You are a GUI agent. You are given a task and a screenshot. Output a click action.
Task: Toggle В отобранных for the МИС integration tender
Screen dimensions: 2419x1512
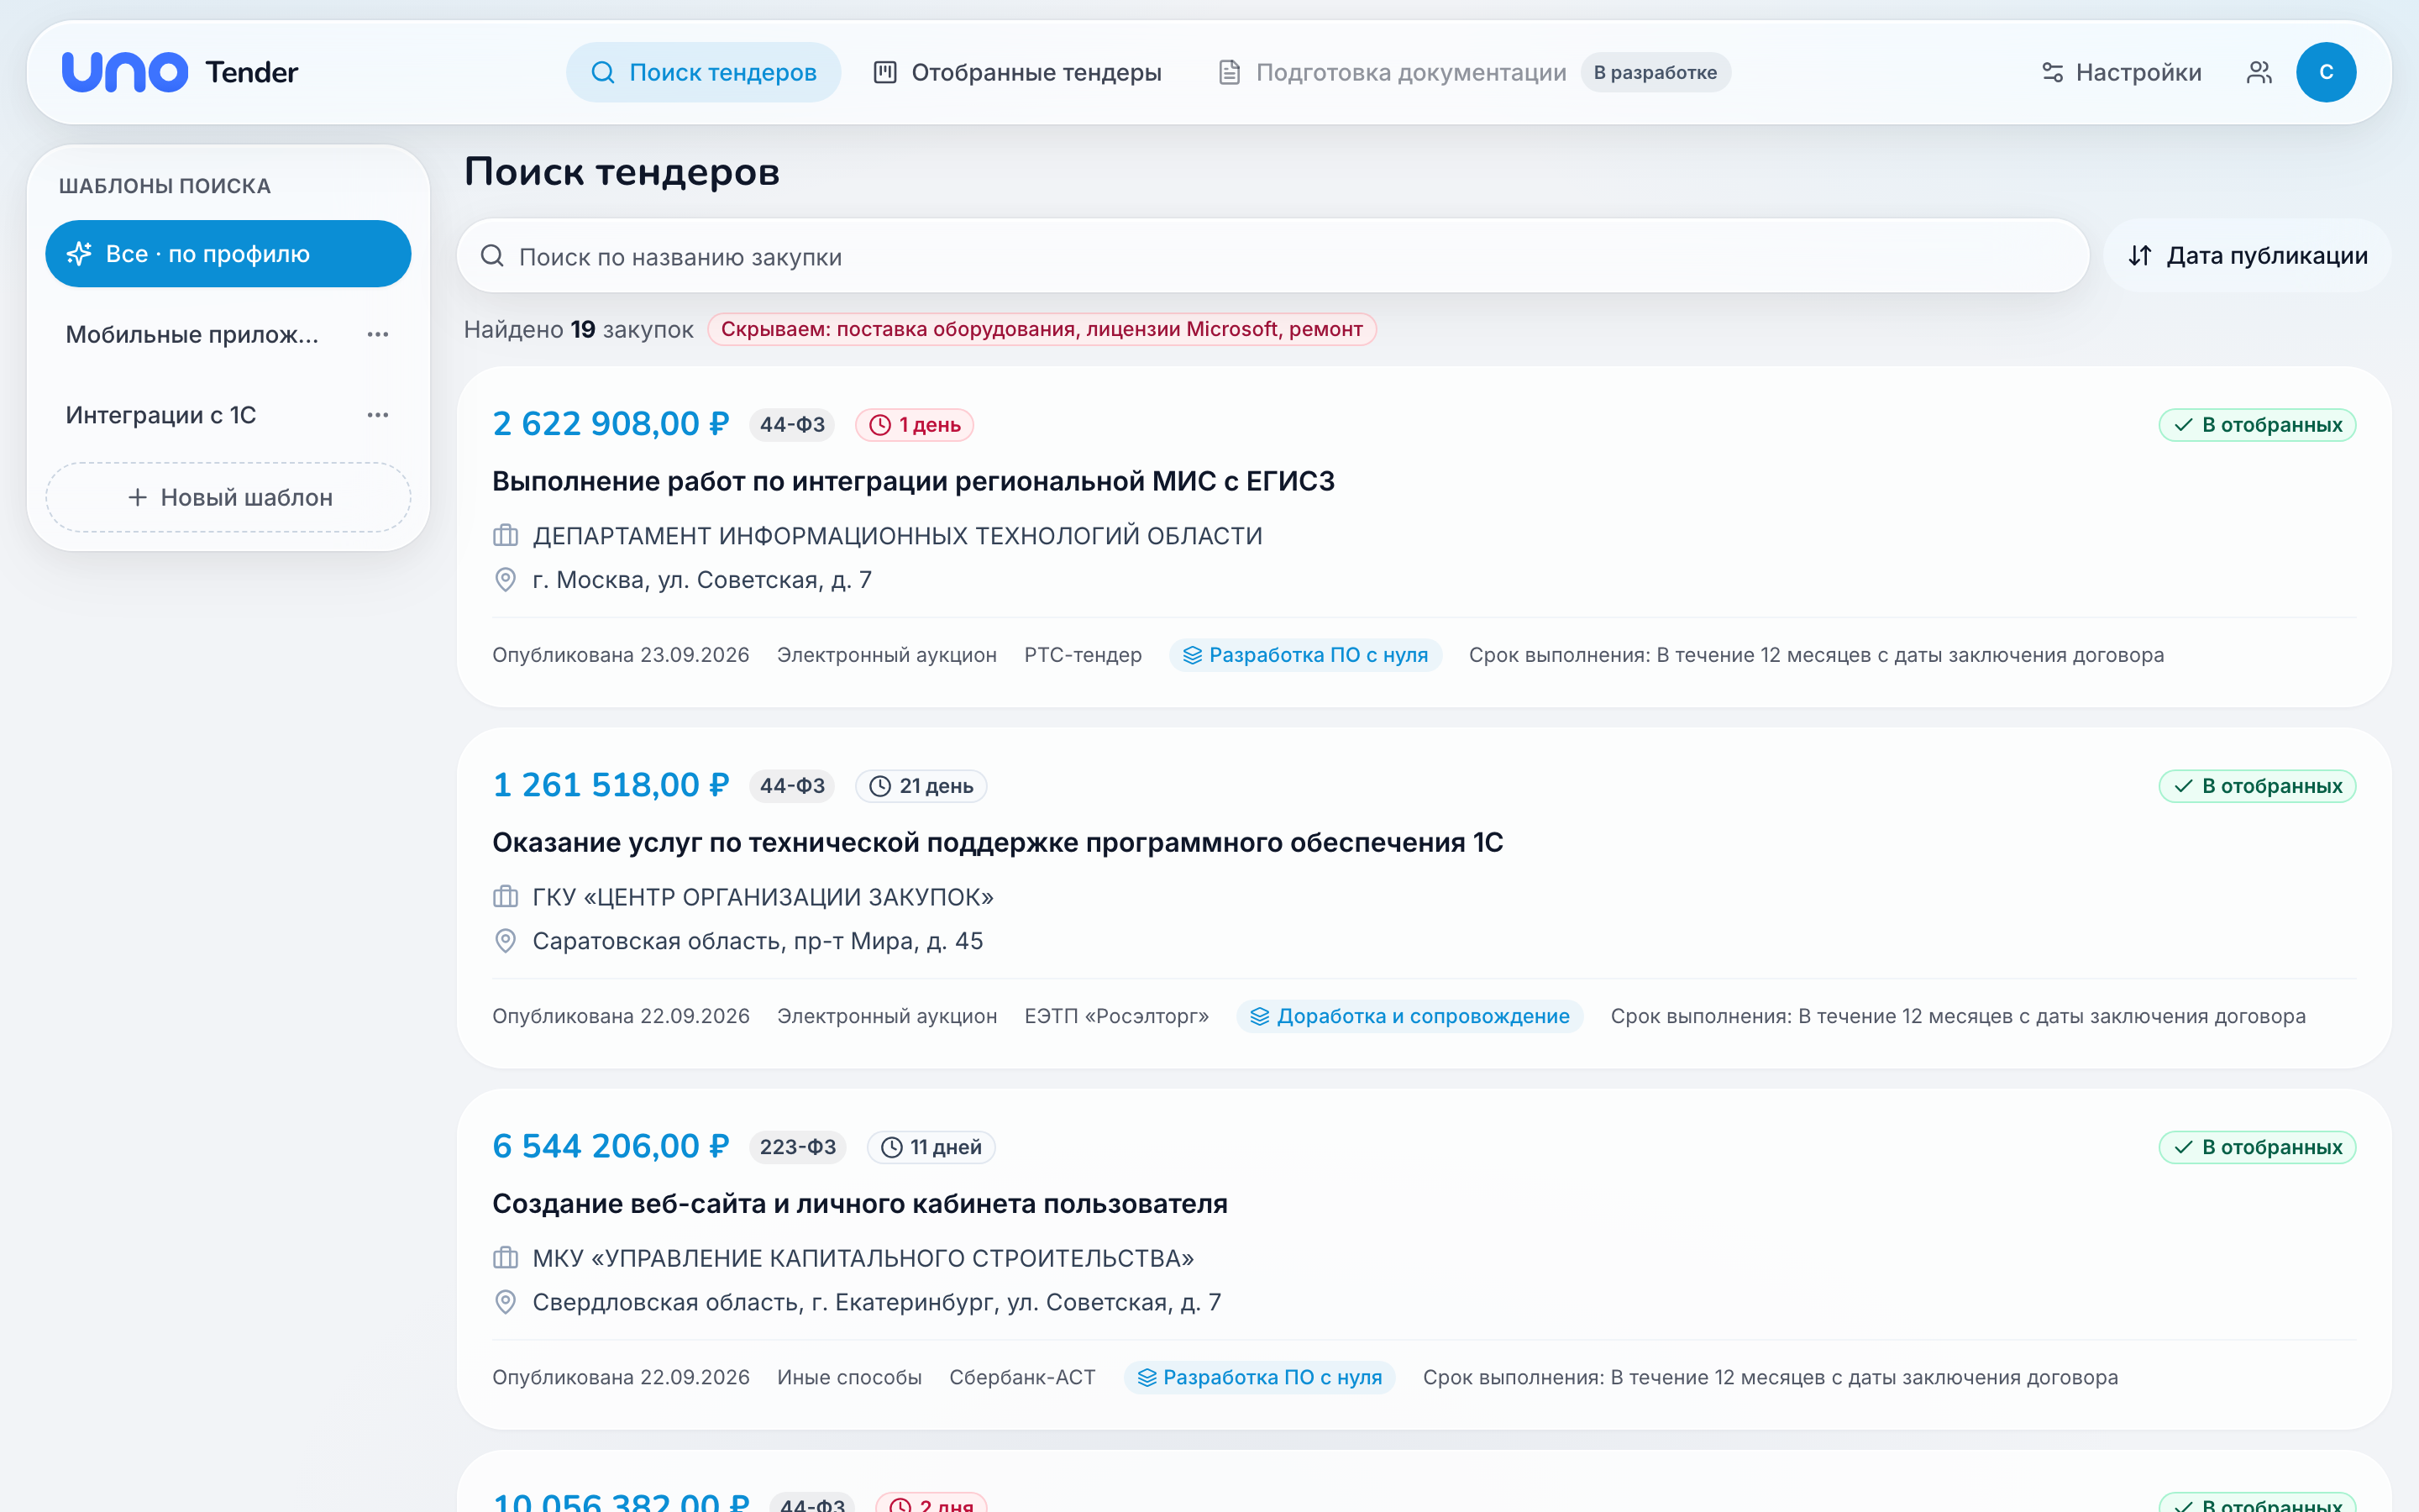tap(2257, 425)
